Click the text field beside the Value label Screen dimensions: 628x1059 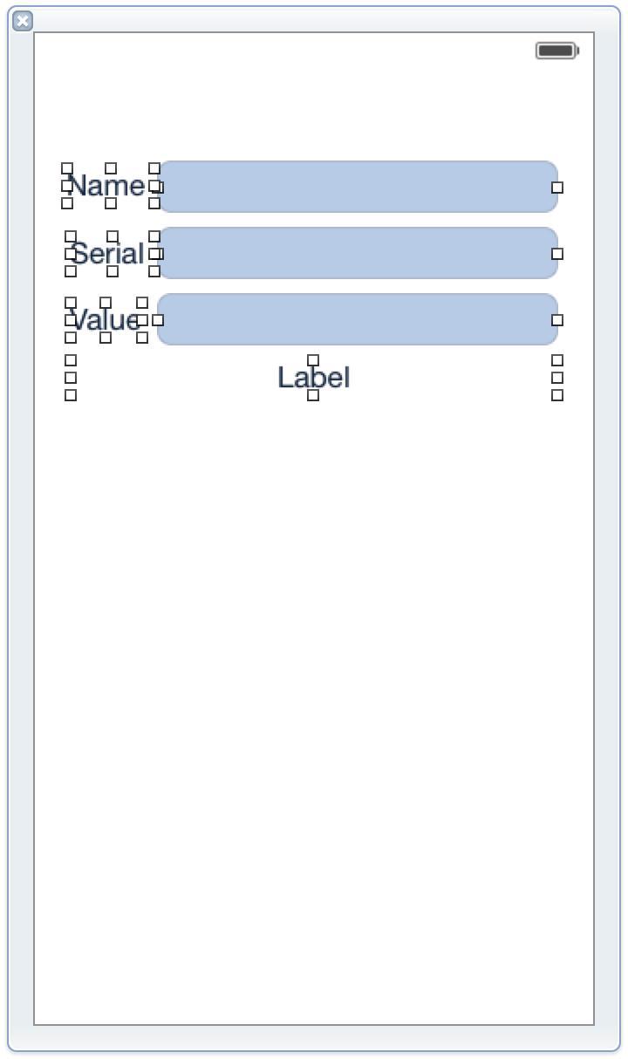pyautogui.click(x=358, y=319)
